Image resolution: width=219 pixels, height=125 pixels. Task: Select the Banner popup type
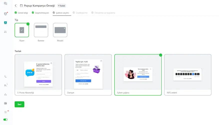41,30
